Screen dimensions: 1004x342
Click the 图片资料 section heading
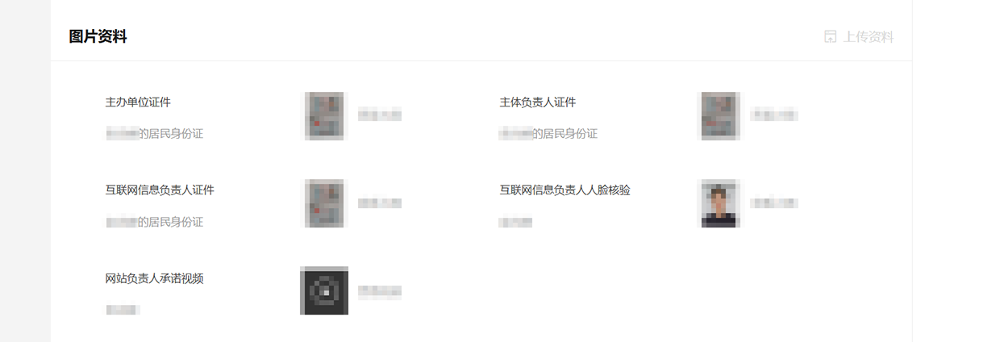[x=98, y=37]
